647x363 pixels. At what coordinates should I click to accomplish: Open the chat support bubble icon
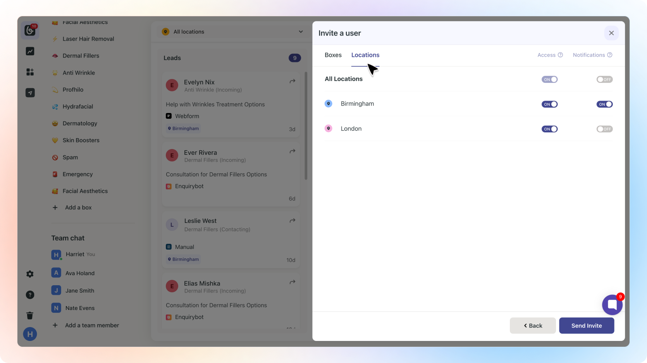[612, 305]
